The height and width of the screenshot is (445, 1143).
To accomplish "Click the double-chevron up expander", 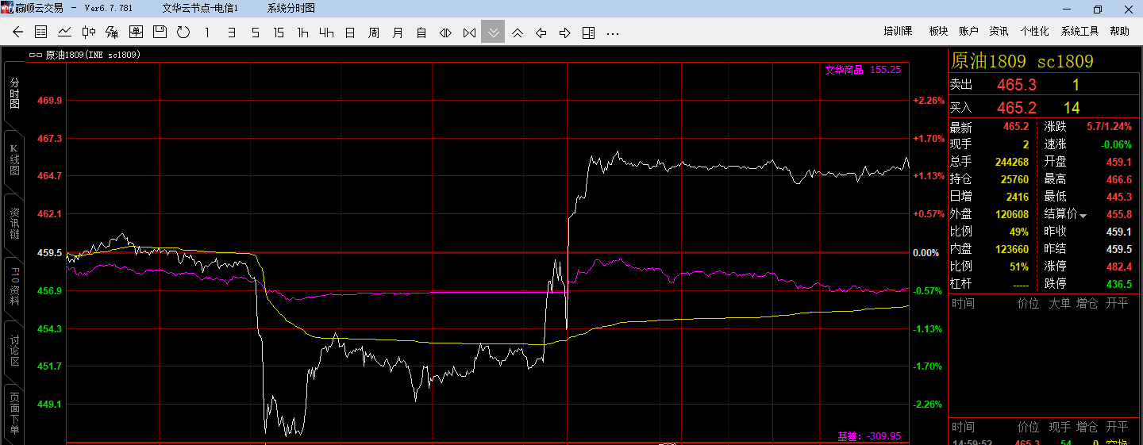I will tap(517, 33).
